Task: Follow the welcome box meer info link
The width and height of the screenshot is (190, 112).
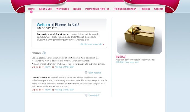Action: 91,44
